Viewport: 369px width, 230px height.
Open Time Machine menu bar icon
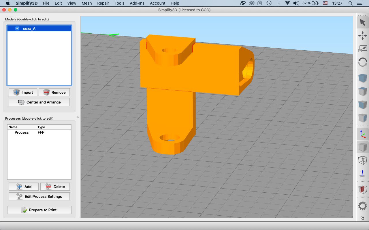coord(269,3)
